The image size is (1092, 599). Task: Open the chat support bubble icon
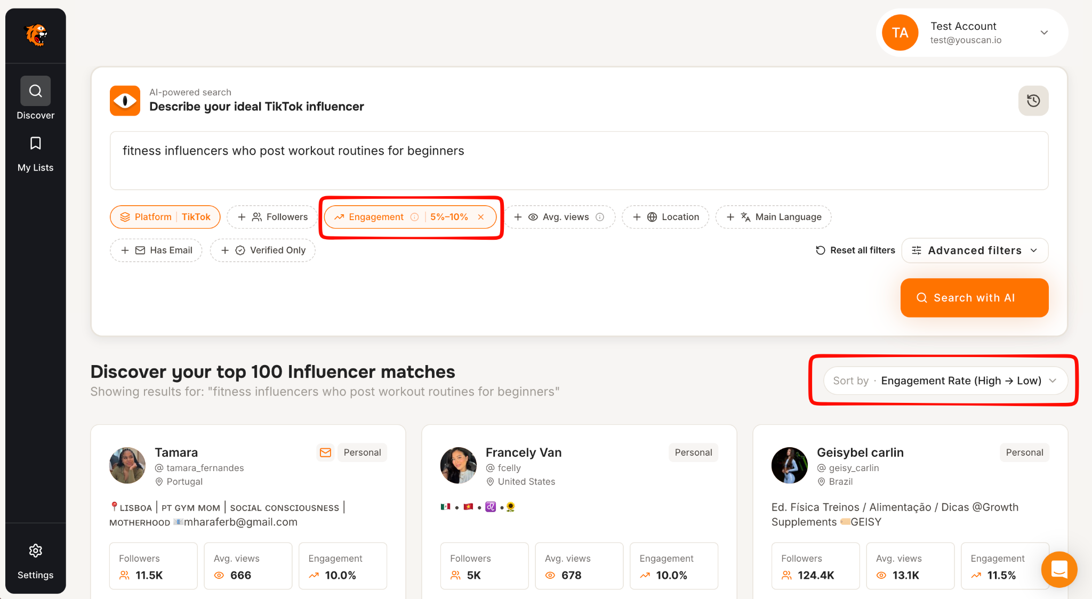coord(1058,569)
